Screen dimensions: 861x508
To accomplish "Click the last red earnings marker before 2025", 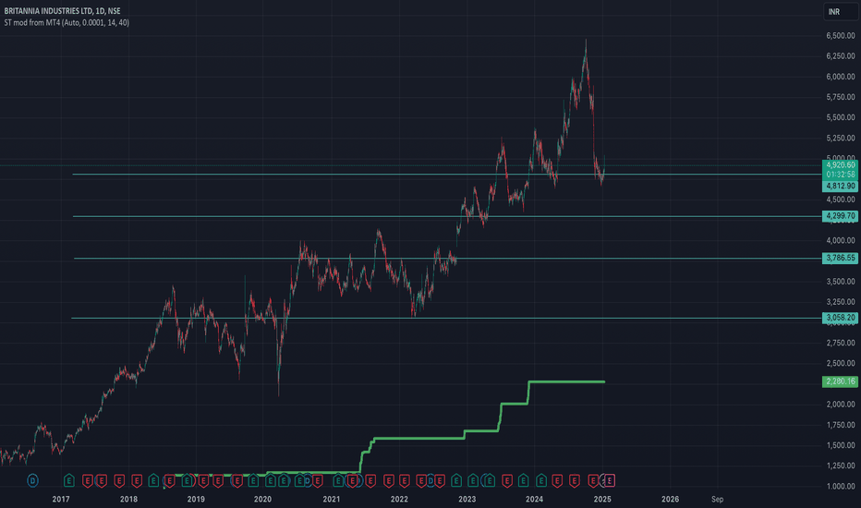I will 592,480.
